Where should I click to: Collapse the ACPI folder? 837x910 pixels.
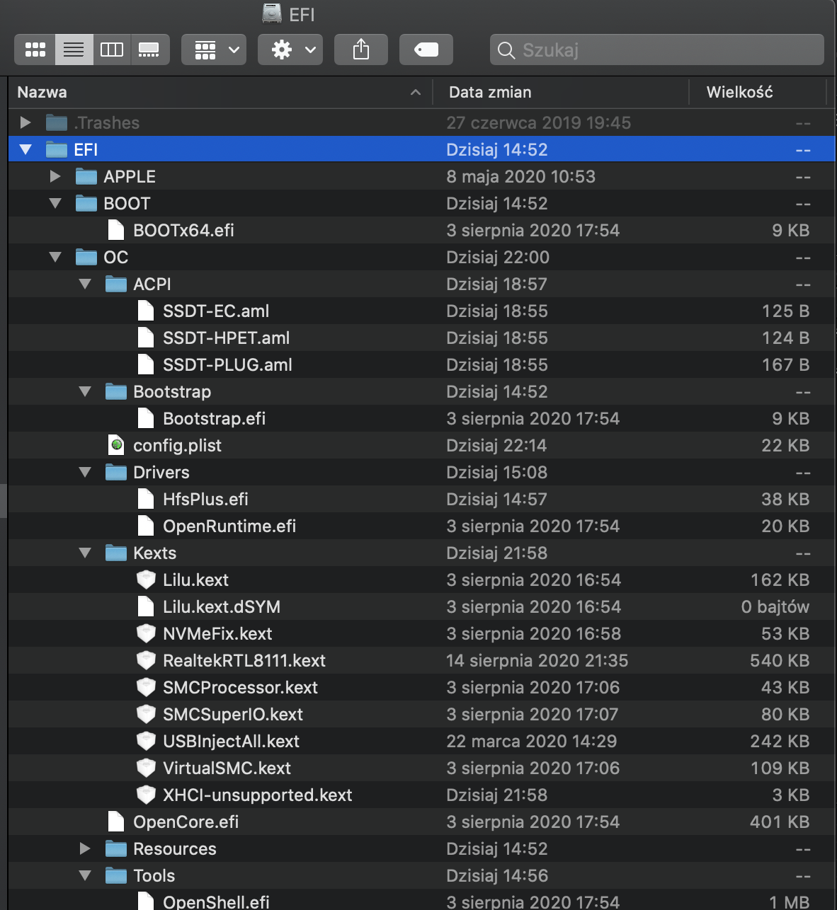point(85,284)
